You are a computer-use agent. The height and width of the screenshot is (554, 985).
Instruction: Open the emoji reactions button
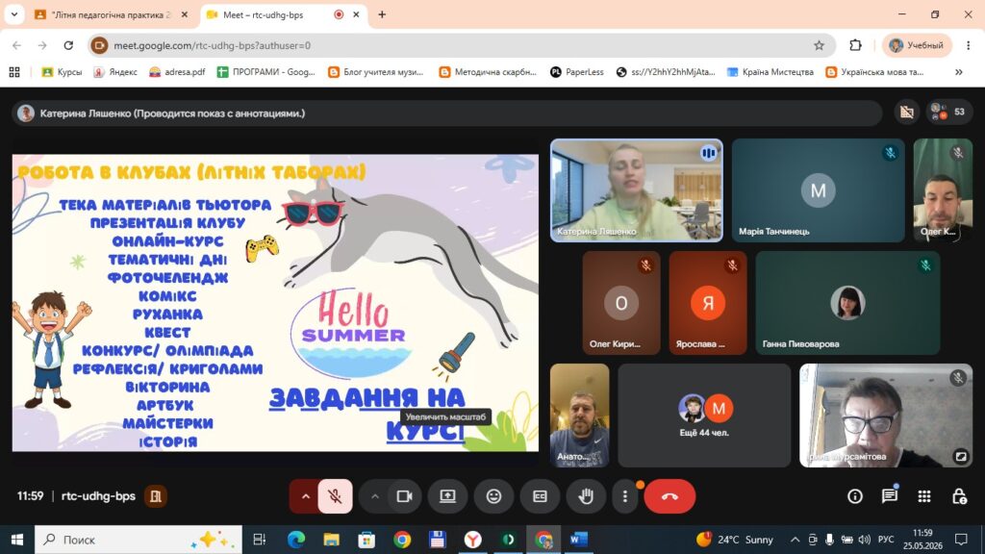click(x=493, y=496)
